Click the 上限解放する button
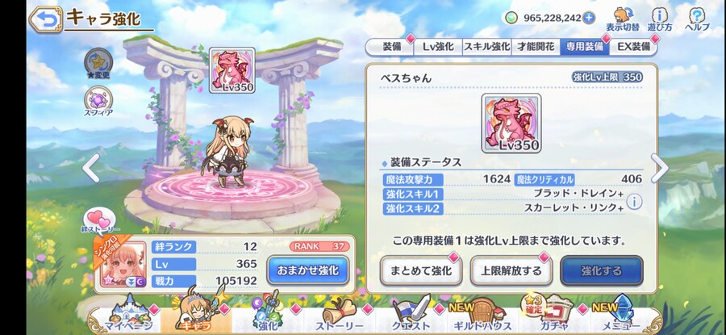The height and width of the screenshot is (335, 726). click(x=511, y=270)
